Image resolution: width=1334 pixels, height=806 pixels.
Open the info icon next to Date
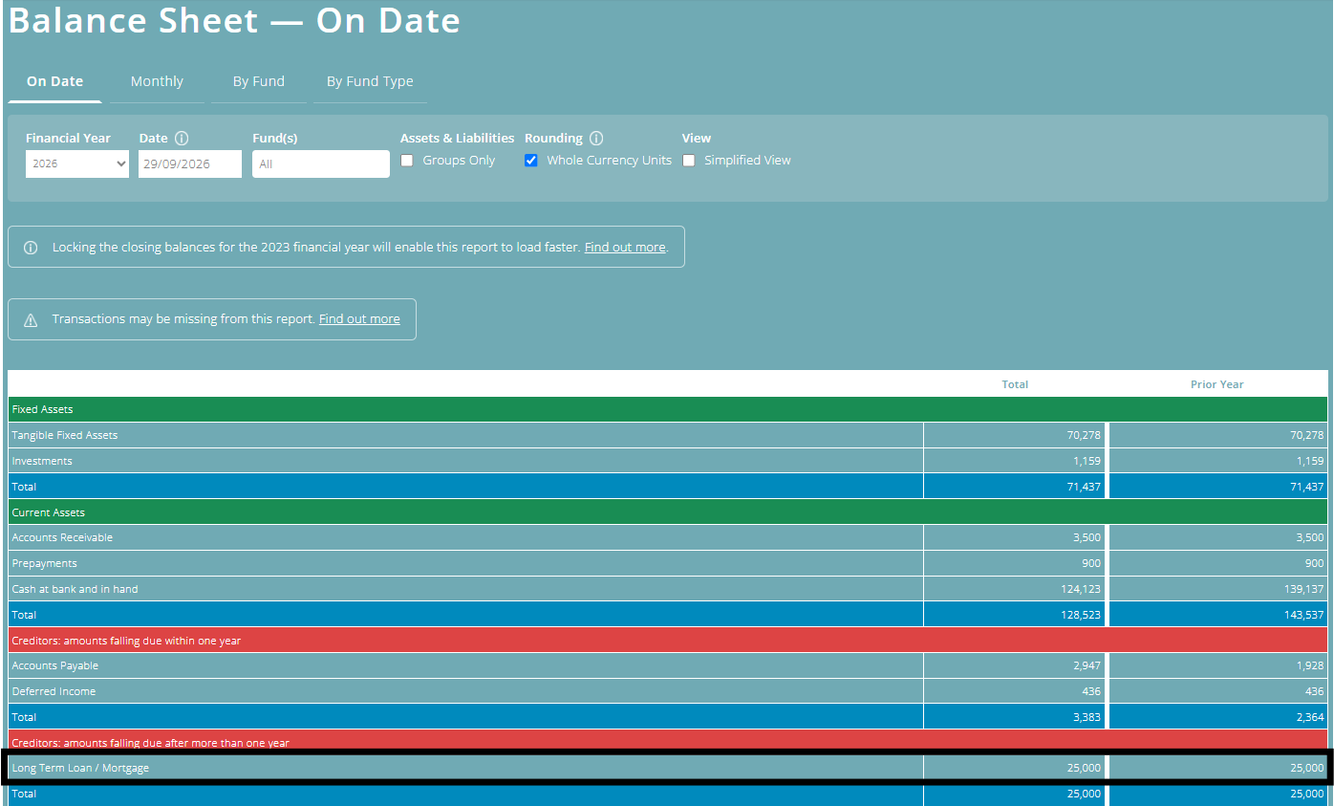182,139
